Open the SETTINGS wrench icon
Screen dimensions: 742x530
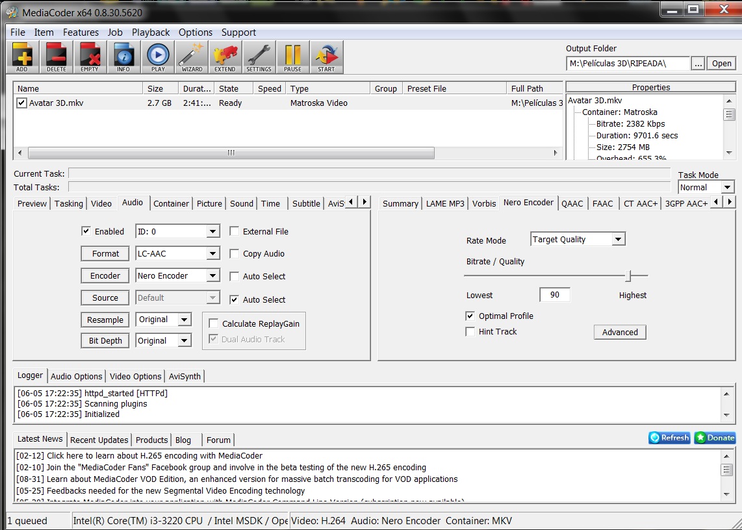click(x=259, y=57)
